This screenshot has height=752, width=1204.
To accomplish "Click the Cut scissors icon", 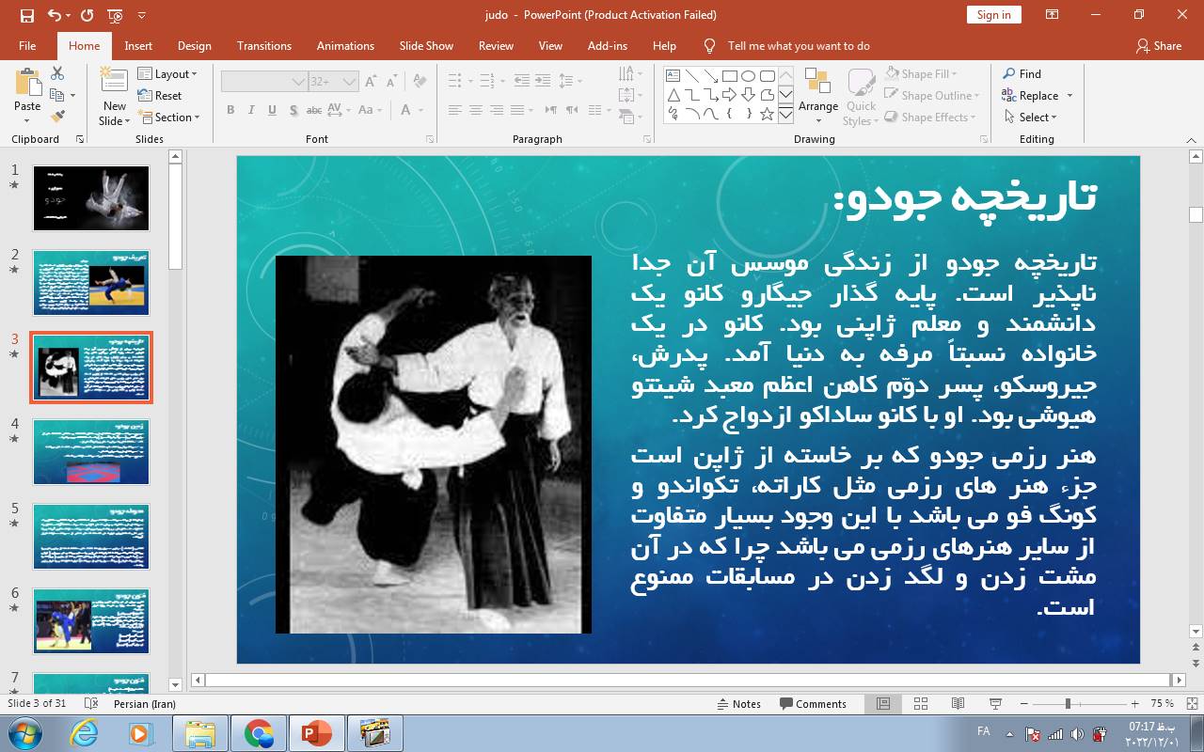I will coord(57,73).
